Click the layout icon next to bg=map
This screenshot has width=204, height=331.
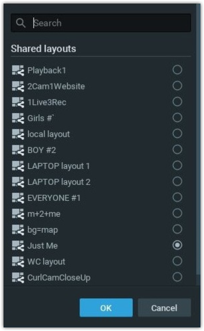click(18, 230)
